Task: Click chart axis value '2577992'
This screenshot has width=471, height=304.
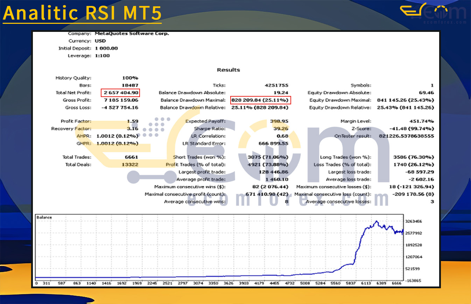Action: 413,233
